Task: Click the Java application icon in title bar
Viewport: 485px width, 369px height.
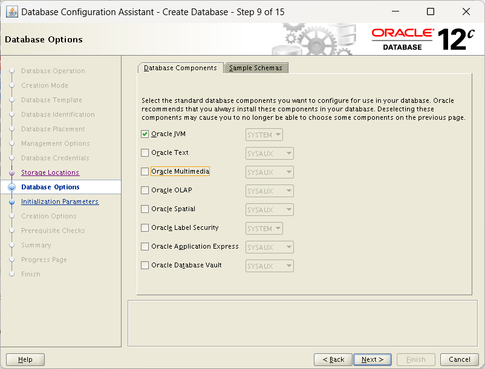Action: point(12,12)
